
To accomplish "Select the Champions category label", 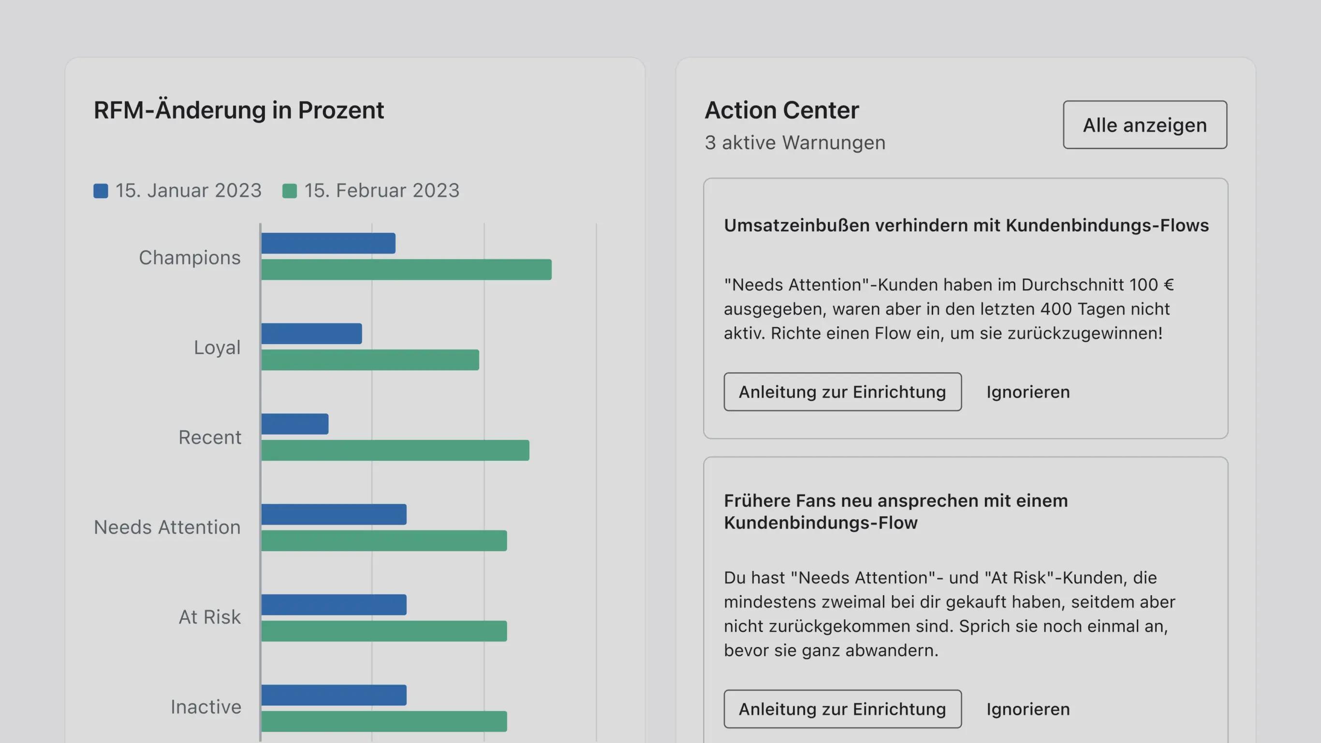I will [189, 257].
